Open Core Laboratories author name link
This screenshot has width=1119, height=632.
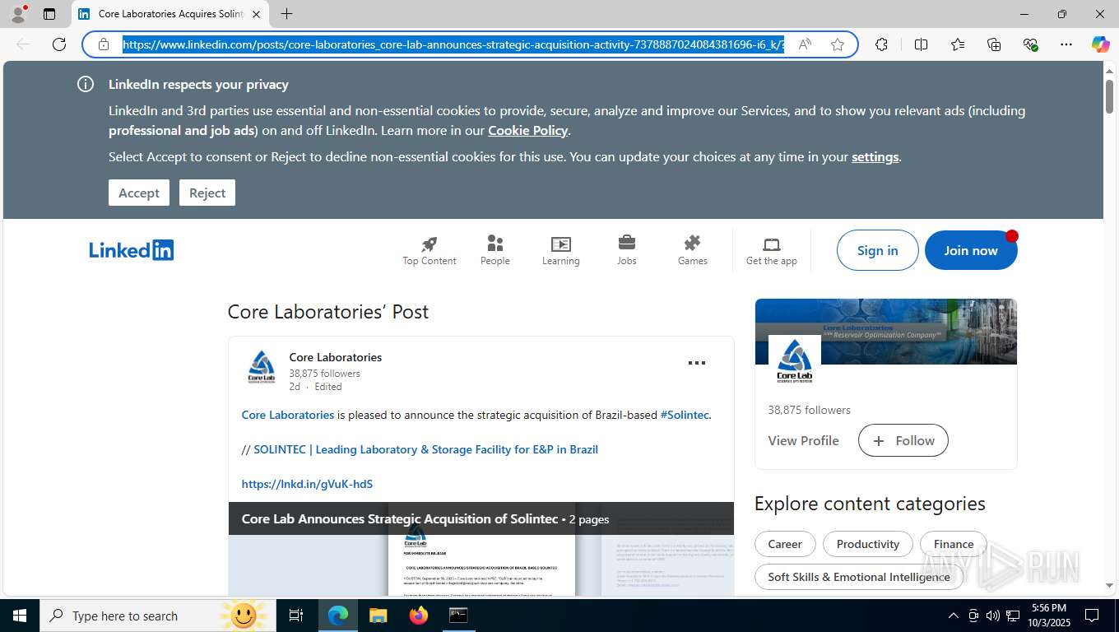[336, 357]
